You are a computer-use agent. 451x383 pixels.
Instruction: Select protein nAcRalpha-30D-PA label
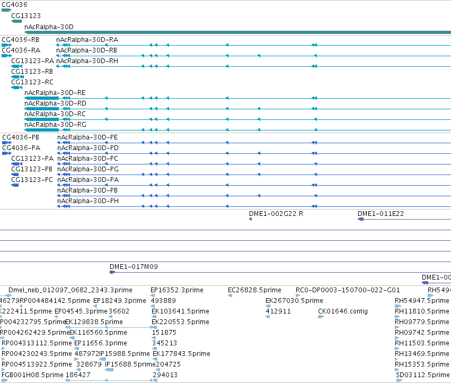(88, 180)
